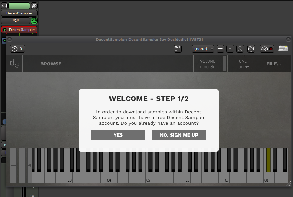The width and height of the screenshot is (293, 197).
Task: Click the latency display showing 0
Action: (x=17, y=49)
